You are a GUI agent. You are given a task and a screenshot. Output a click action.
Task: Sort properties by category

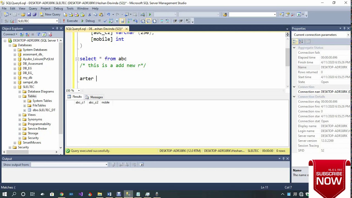[295, 42]
